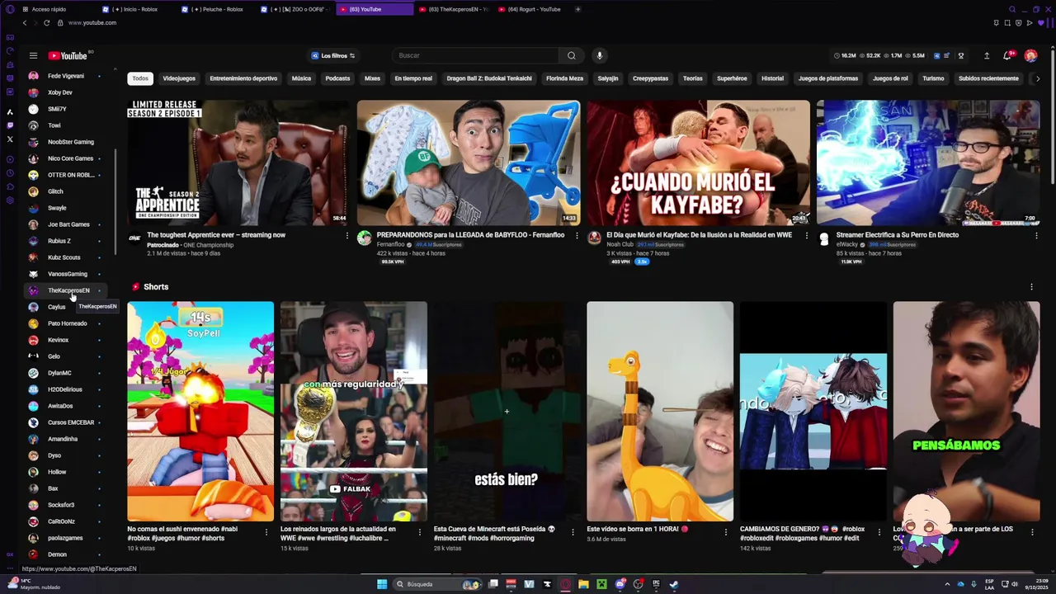Click the trophy icon in the YouTube header

(x=960, y=55)
